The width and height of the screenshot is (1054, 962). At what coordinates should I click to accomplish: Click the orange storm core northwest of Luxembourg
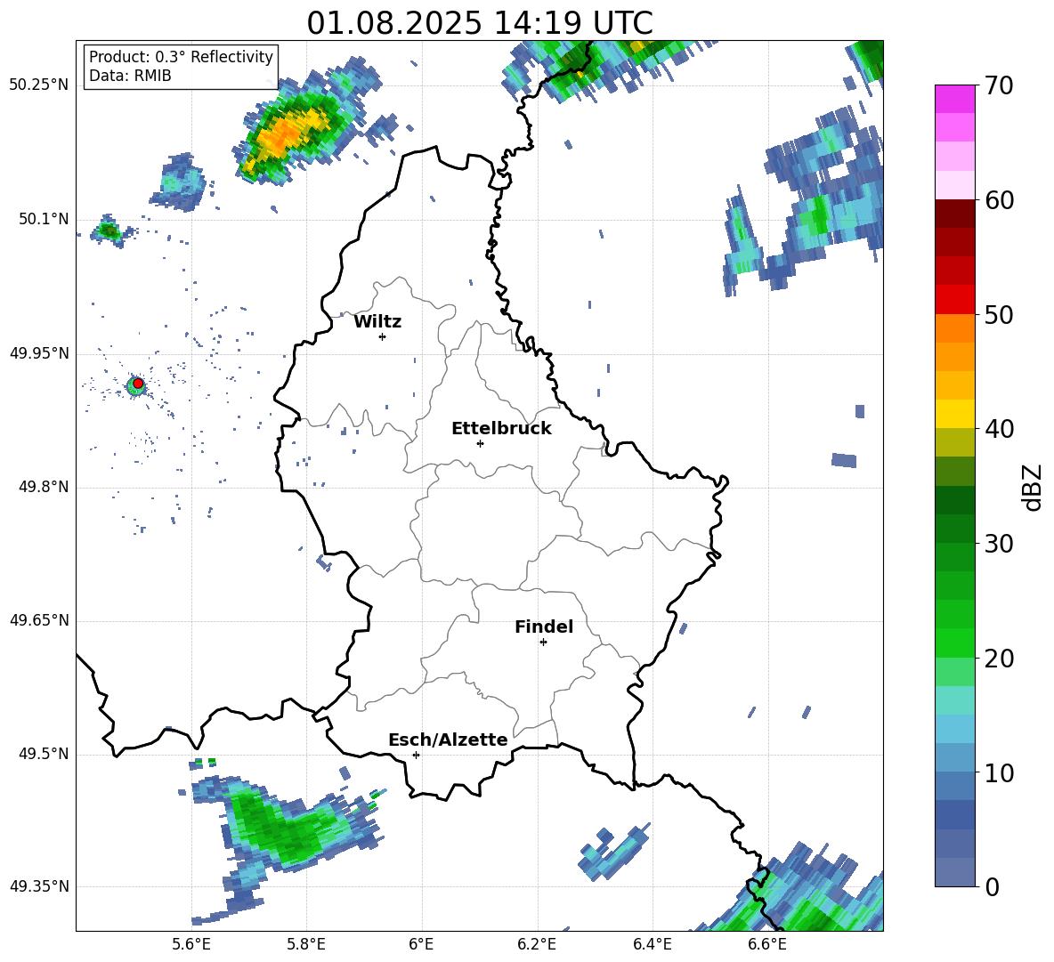[286, 136]
